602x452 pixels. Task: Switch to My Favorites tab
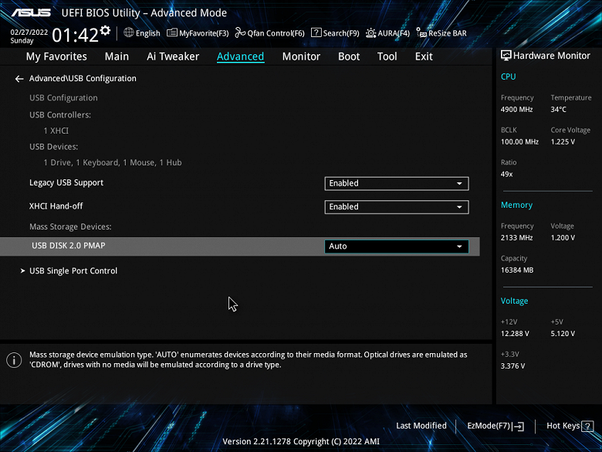coord(56,56)
